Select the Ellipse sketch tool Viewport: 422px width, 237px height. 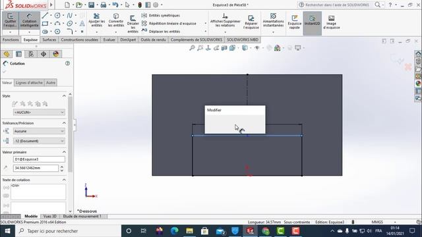click(x=70, y=24)
